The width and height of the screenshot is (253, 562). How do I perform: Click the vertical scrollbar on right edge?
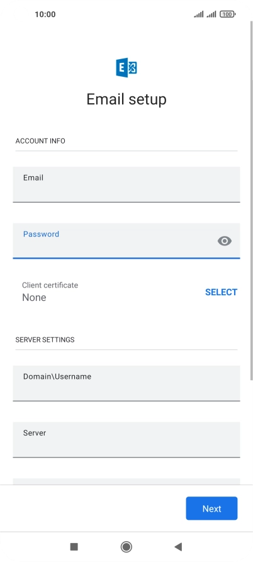pyautogui.click(x=251, y=201)
